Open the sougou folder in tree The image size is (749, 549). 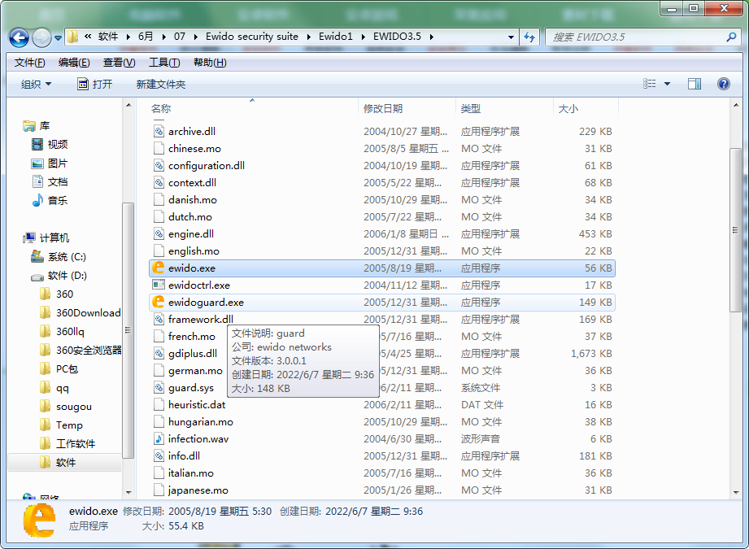(x=65, y=406)
